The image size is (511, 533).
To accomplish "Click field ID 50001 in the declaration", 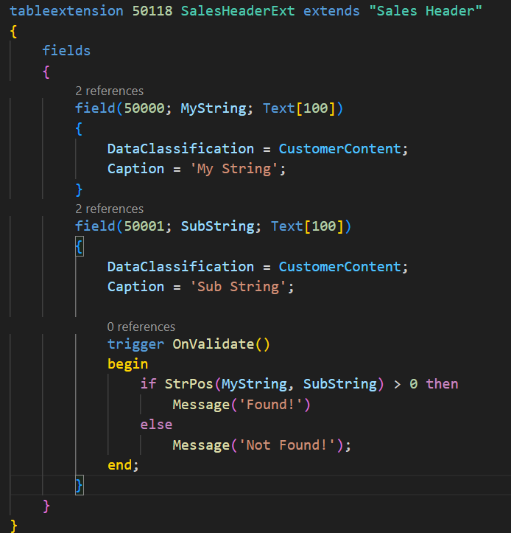I will [x=148, y=226].
